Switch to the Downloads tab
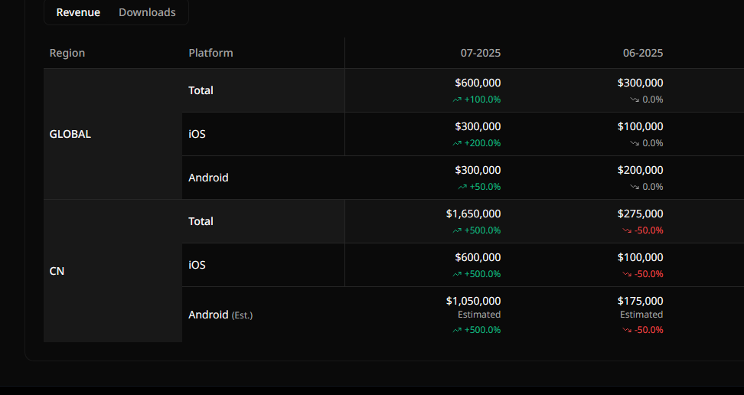Viewport: 744px width, 395px height. pyautogui.click(x=147, y=12)
